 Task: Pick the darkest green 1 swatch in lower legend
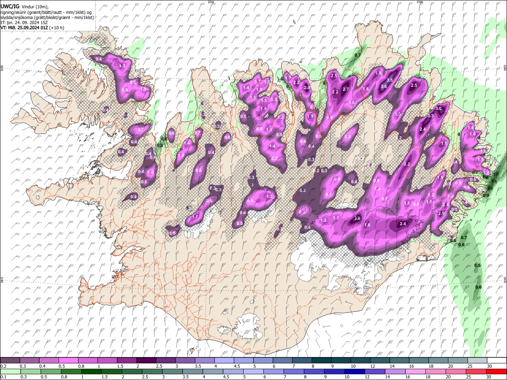click(x=91, y=371)
